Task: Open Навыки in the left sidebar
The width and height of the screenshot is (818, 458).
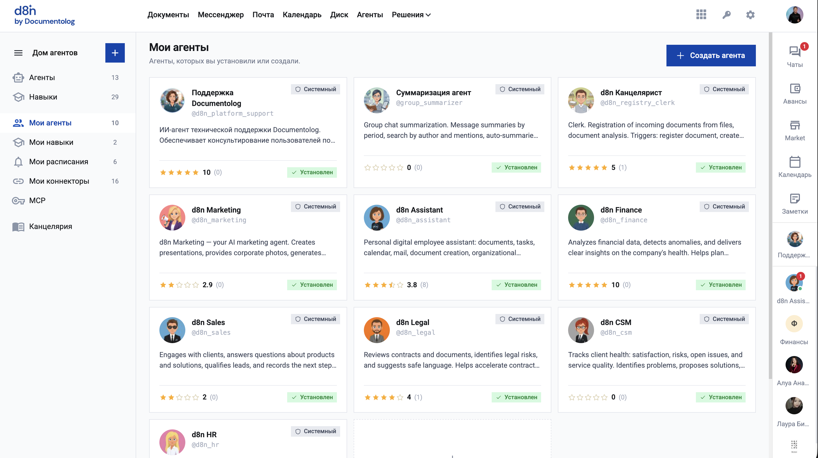Action: (68, 97)
